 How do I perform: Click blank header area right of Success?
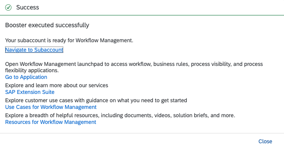161,7
